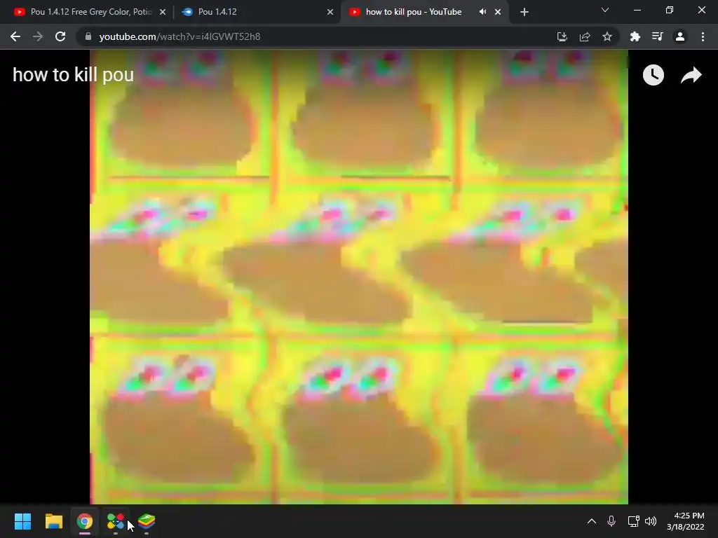This screenshot has height=538, width=718.
Task: Open File Explorer from taskbar
Action: [x=53, y=521]
